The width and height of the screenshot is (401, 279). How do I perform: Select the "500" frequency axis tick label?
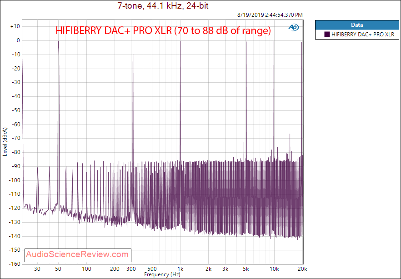pos(152,269)
